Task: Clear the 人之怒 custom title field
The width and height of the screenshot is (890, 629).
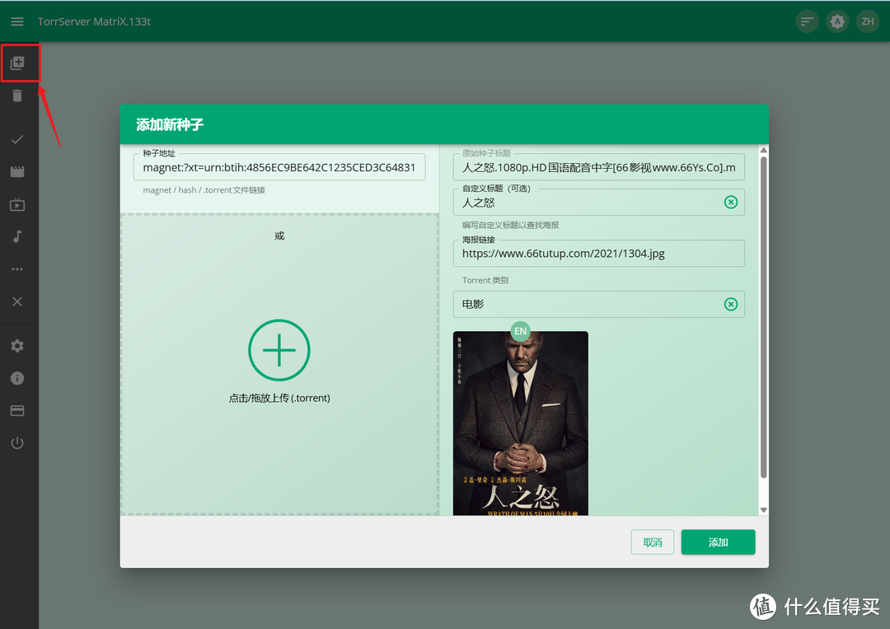Action: pyautogui.click(x=730, y=202)
